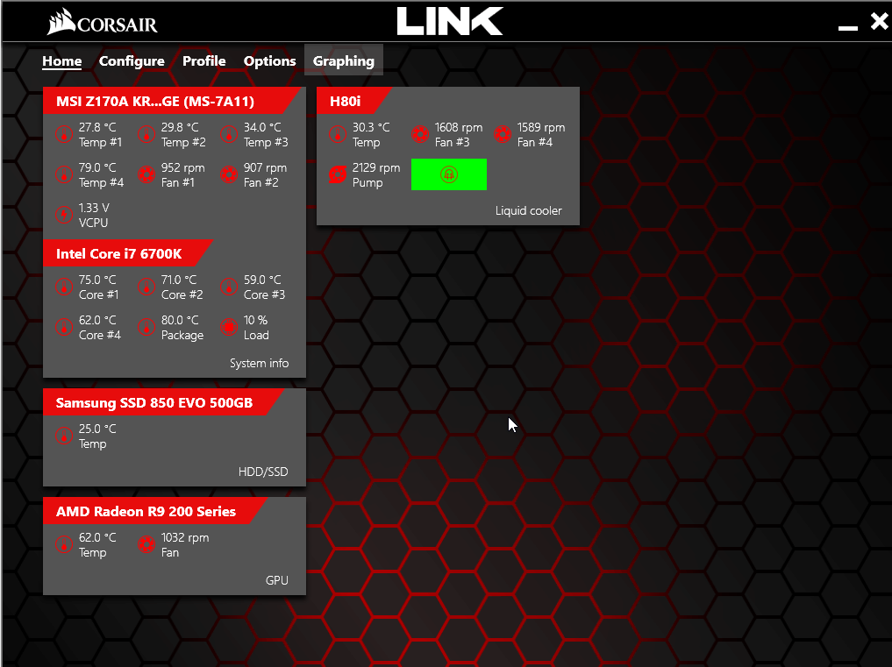Click the H80i panel header
Screen dimensions: 892x667
click(353, 101)
